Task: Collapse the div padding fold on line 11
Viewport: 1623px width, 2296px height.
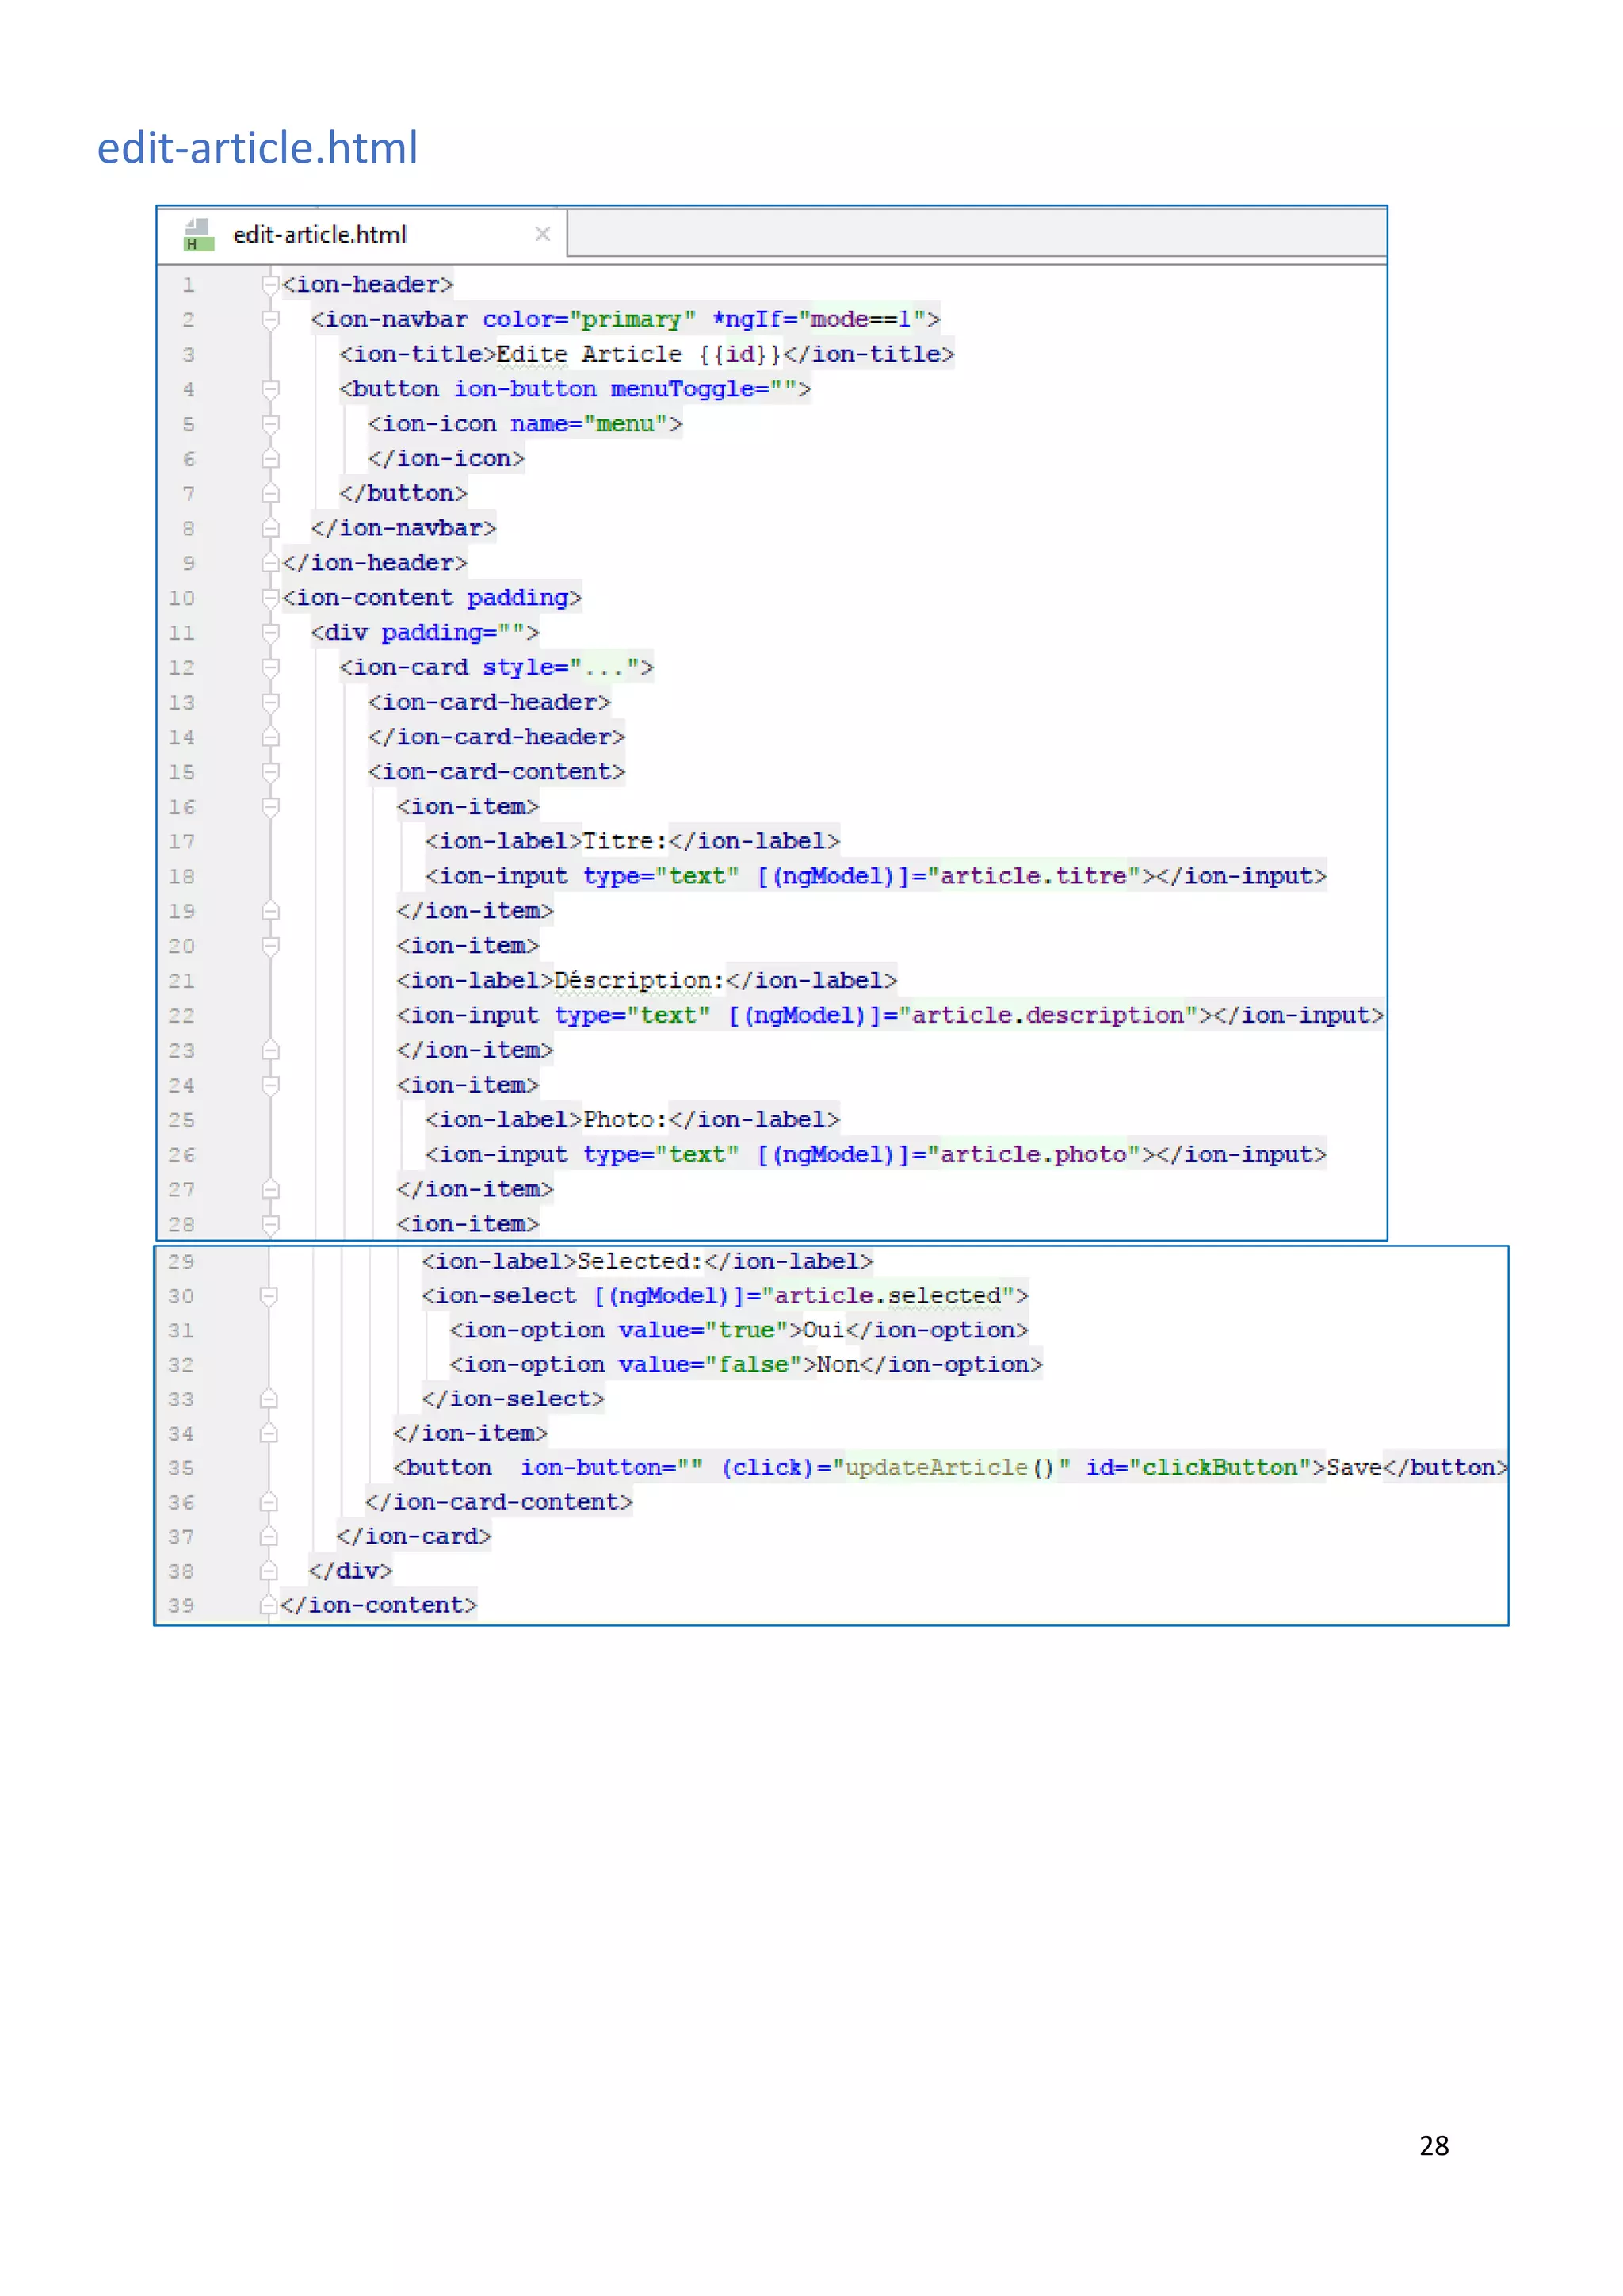Action: pos(269,633)
